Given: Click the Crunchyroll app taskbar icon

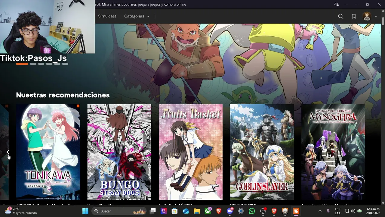Looking at the screenshot, I should (x=296, y=211).
